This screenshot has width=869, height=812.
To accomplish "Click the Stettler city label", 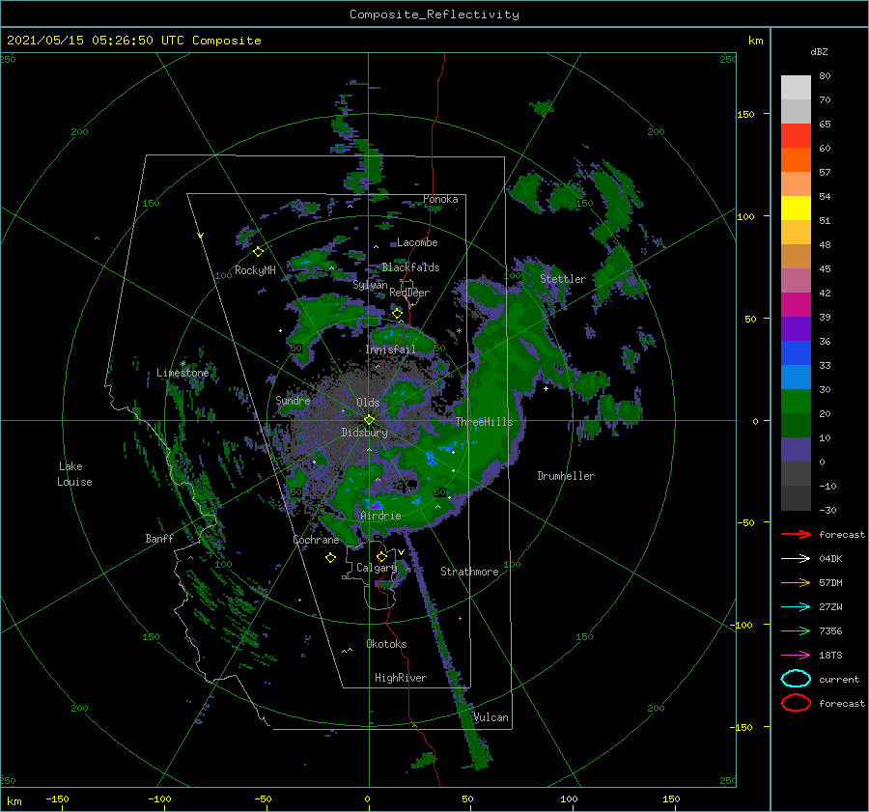I will (563, 279).
